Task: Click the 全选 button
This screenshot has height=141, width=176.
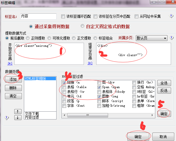Action: [x=164, y=83]
